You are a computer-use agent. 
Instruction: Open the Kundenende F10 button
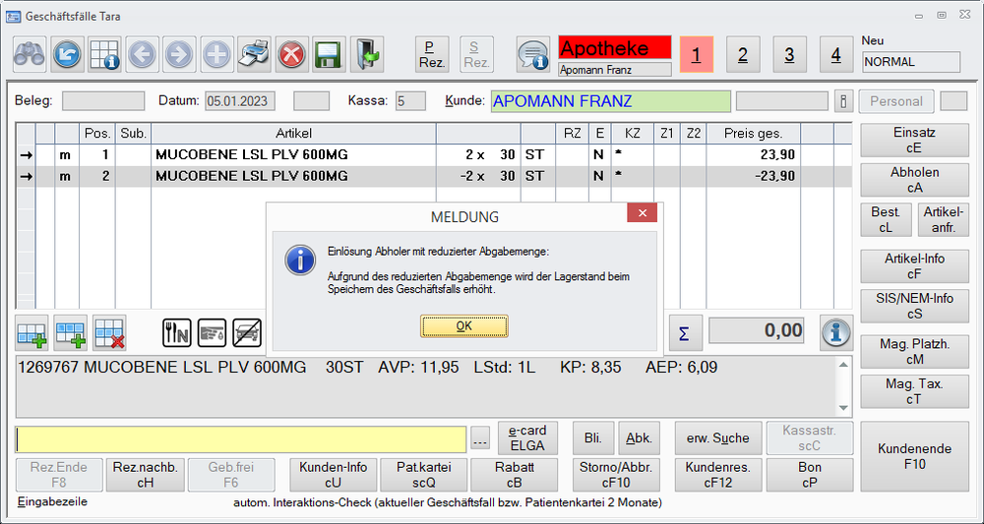pos(914,456)
